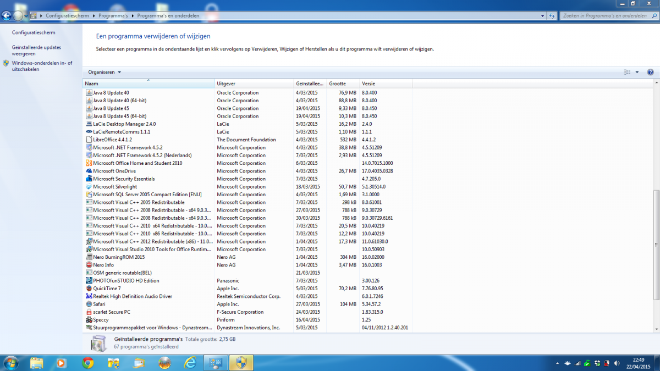Viewport: 660px width, 371px height.
Task: Click the Nero Info icon
Action: [x=89, y=265]
